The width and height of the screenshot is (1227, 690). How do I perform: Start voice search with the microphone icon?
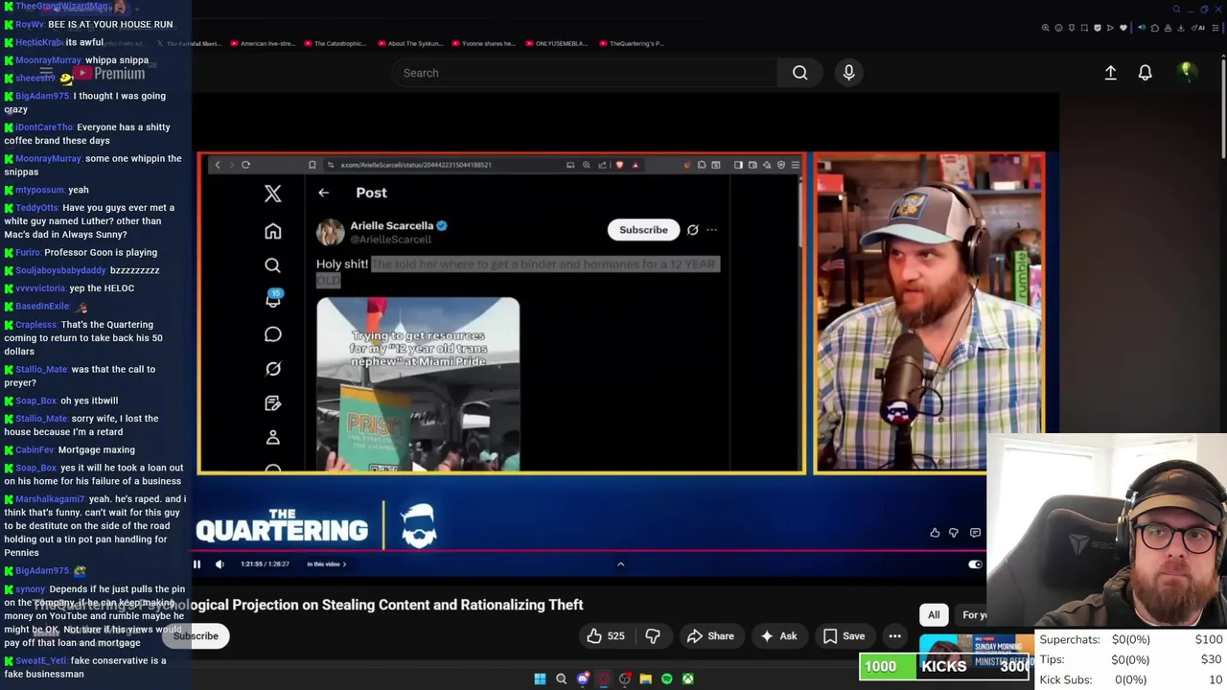click(x=848, y=73)
